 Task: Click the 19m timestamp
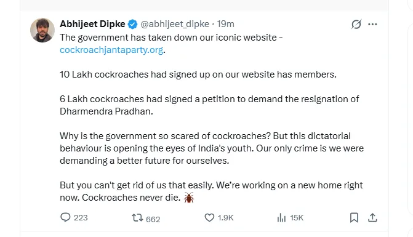point(225,24)
